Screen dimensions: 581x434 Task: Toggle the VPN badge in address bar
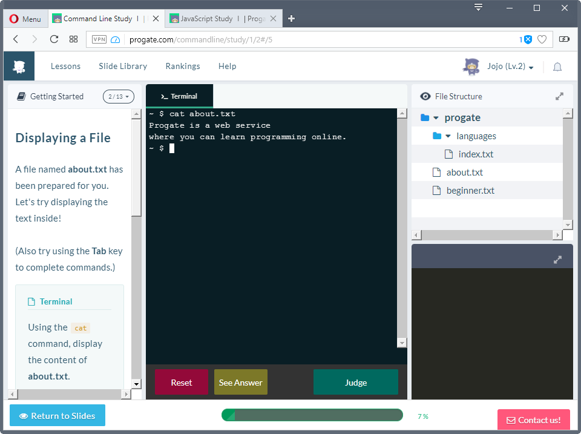(x=99, y=39)
